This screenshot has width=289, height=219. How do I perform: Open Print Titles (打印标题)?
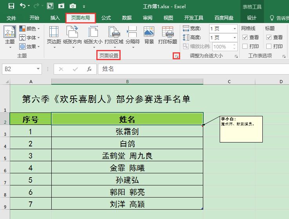(168, 35)
